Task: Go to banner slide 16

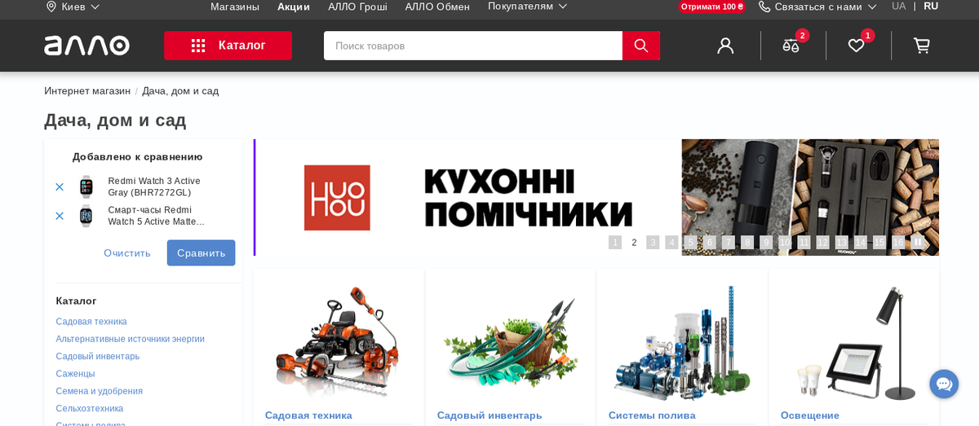Action: click(898, 242)
